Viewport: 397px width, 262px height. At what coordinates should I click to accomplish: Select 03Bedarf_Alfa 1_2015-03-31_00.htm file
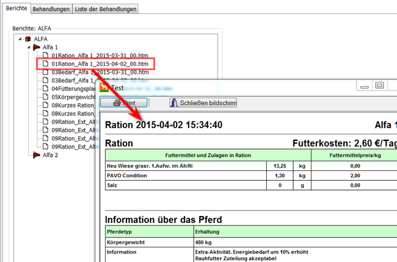click(100, 72)
